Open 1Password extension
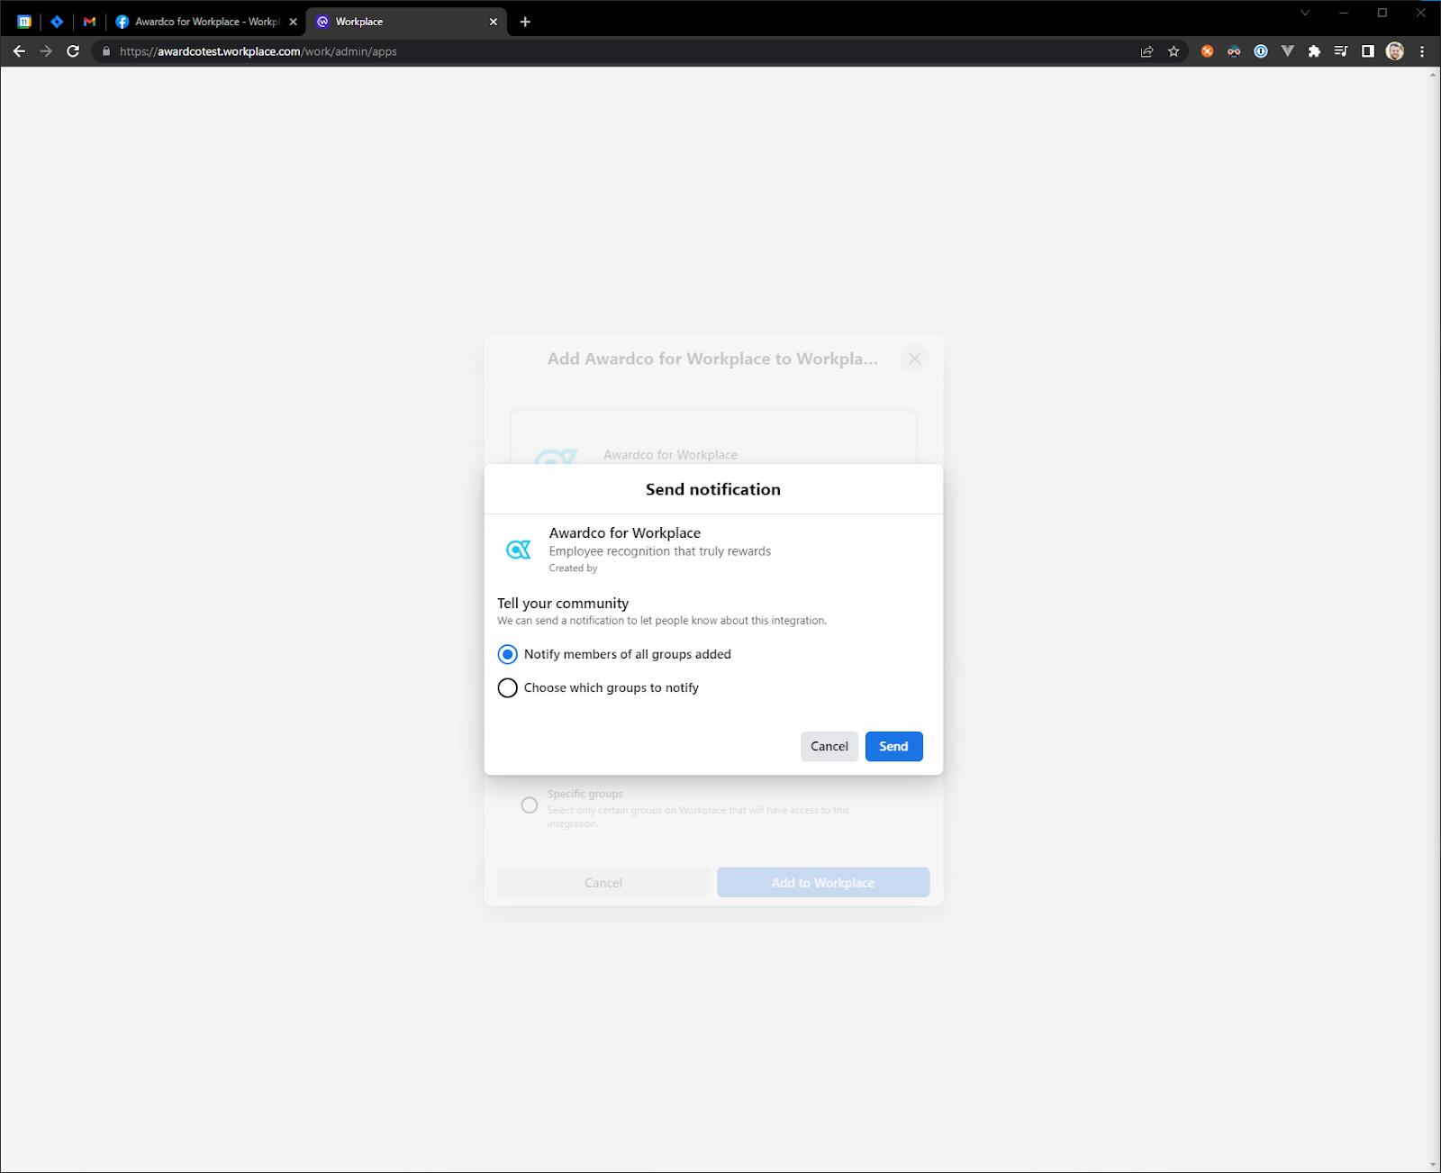The width and height of the screenshot is (1441, 1173). click(x=1261, y=51)
